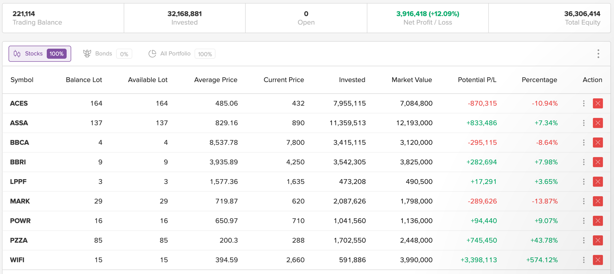
Task: Select the BBRI stock symbol
Action: [18, 162]
